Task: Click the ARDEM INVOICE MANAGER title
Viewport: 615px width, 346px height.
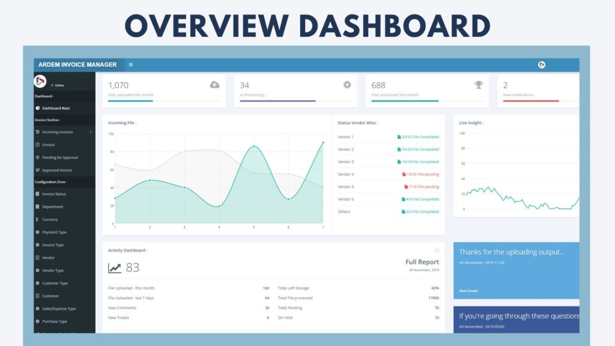Action: coord(77,65)
